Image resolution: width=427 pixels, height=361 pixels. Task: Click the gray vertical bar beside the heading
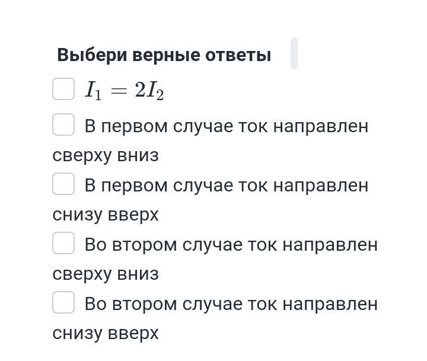294,53
